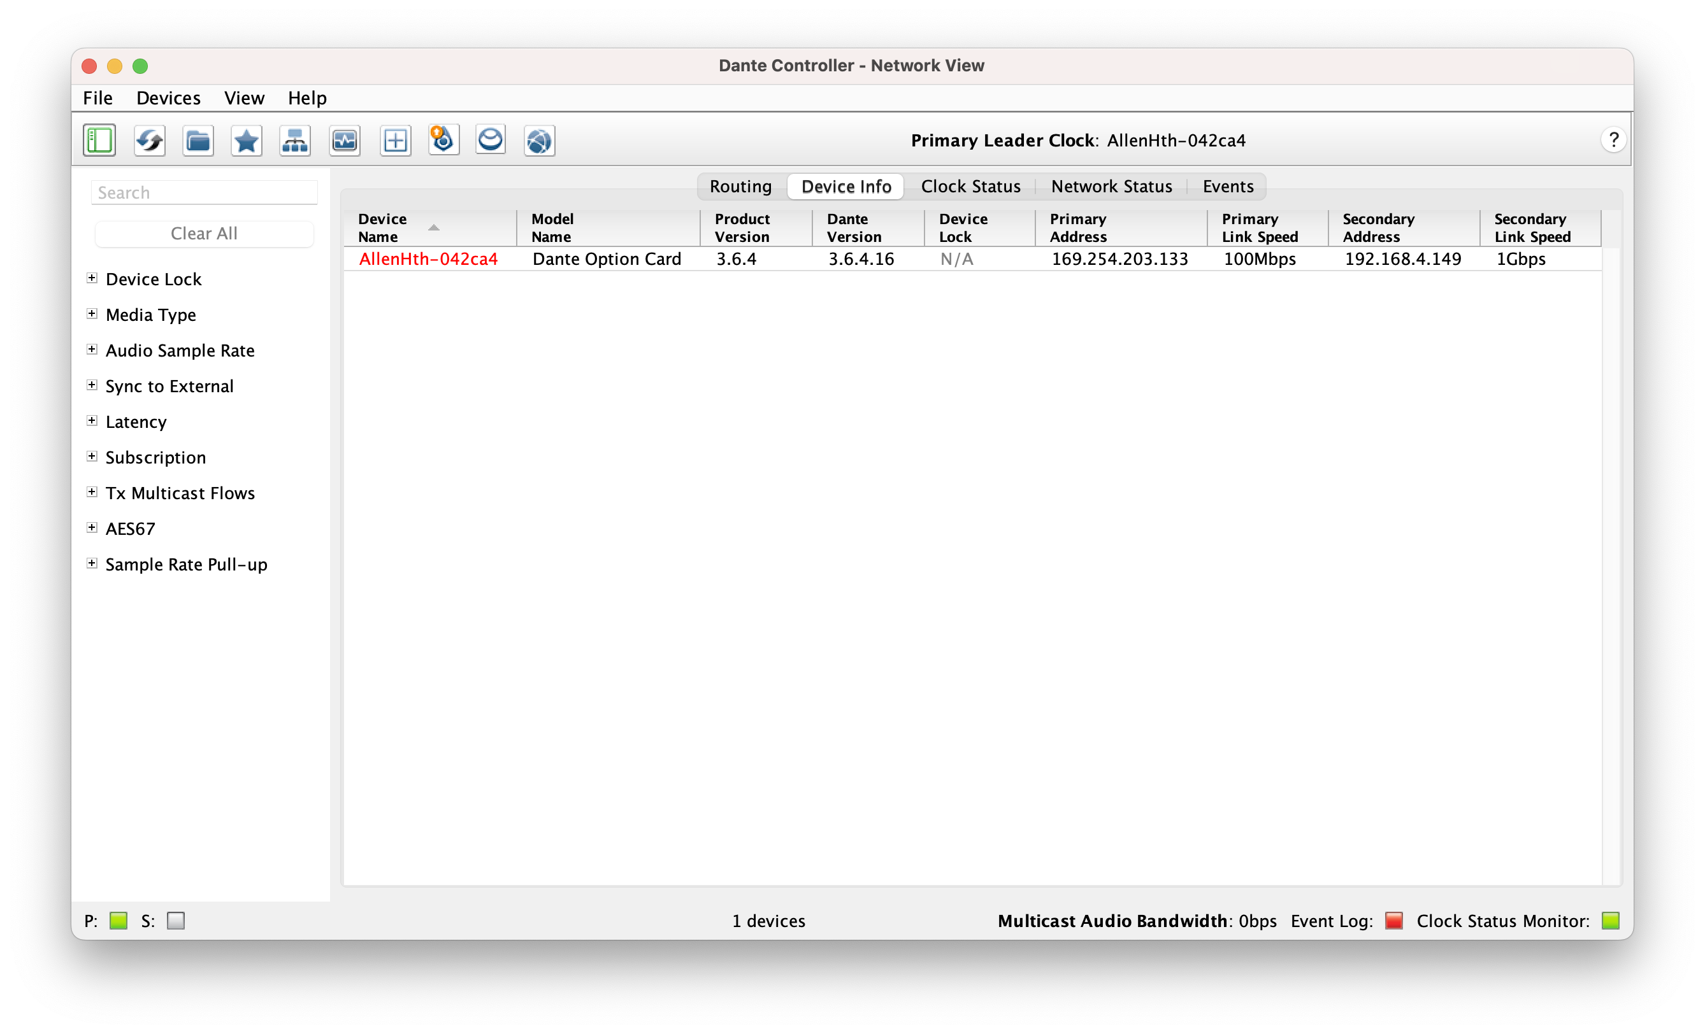
Task: Open the help question mark button
Action: pos(1613,141)
